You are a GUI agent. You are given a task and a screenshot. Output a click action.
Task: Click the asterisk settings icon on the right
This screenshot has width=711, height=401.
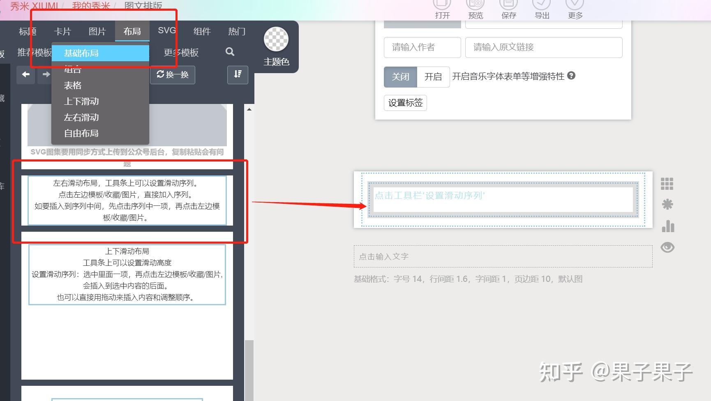667,204
